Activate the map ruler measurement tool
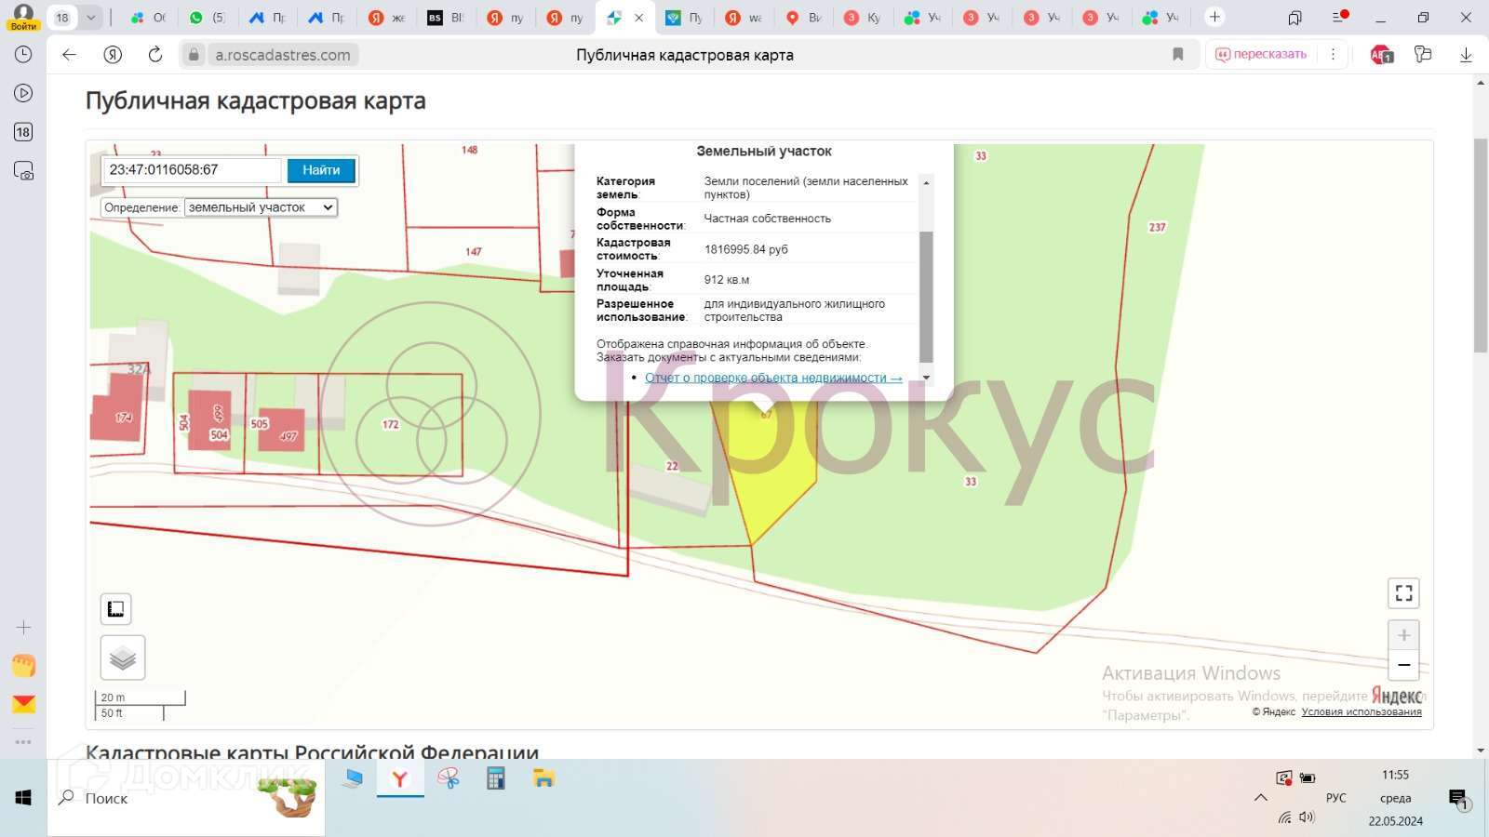Screen dimensions: 1489x837 pos(116,609)
